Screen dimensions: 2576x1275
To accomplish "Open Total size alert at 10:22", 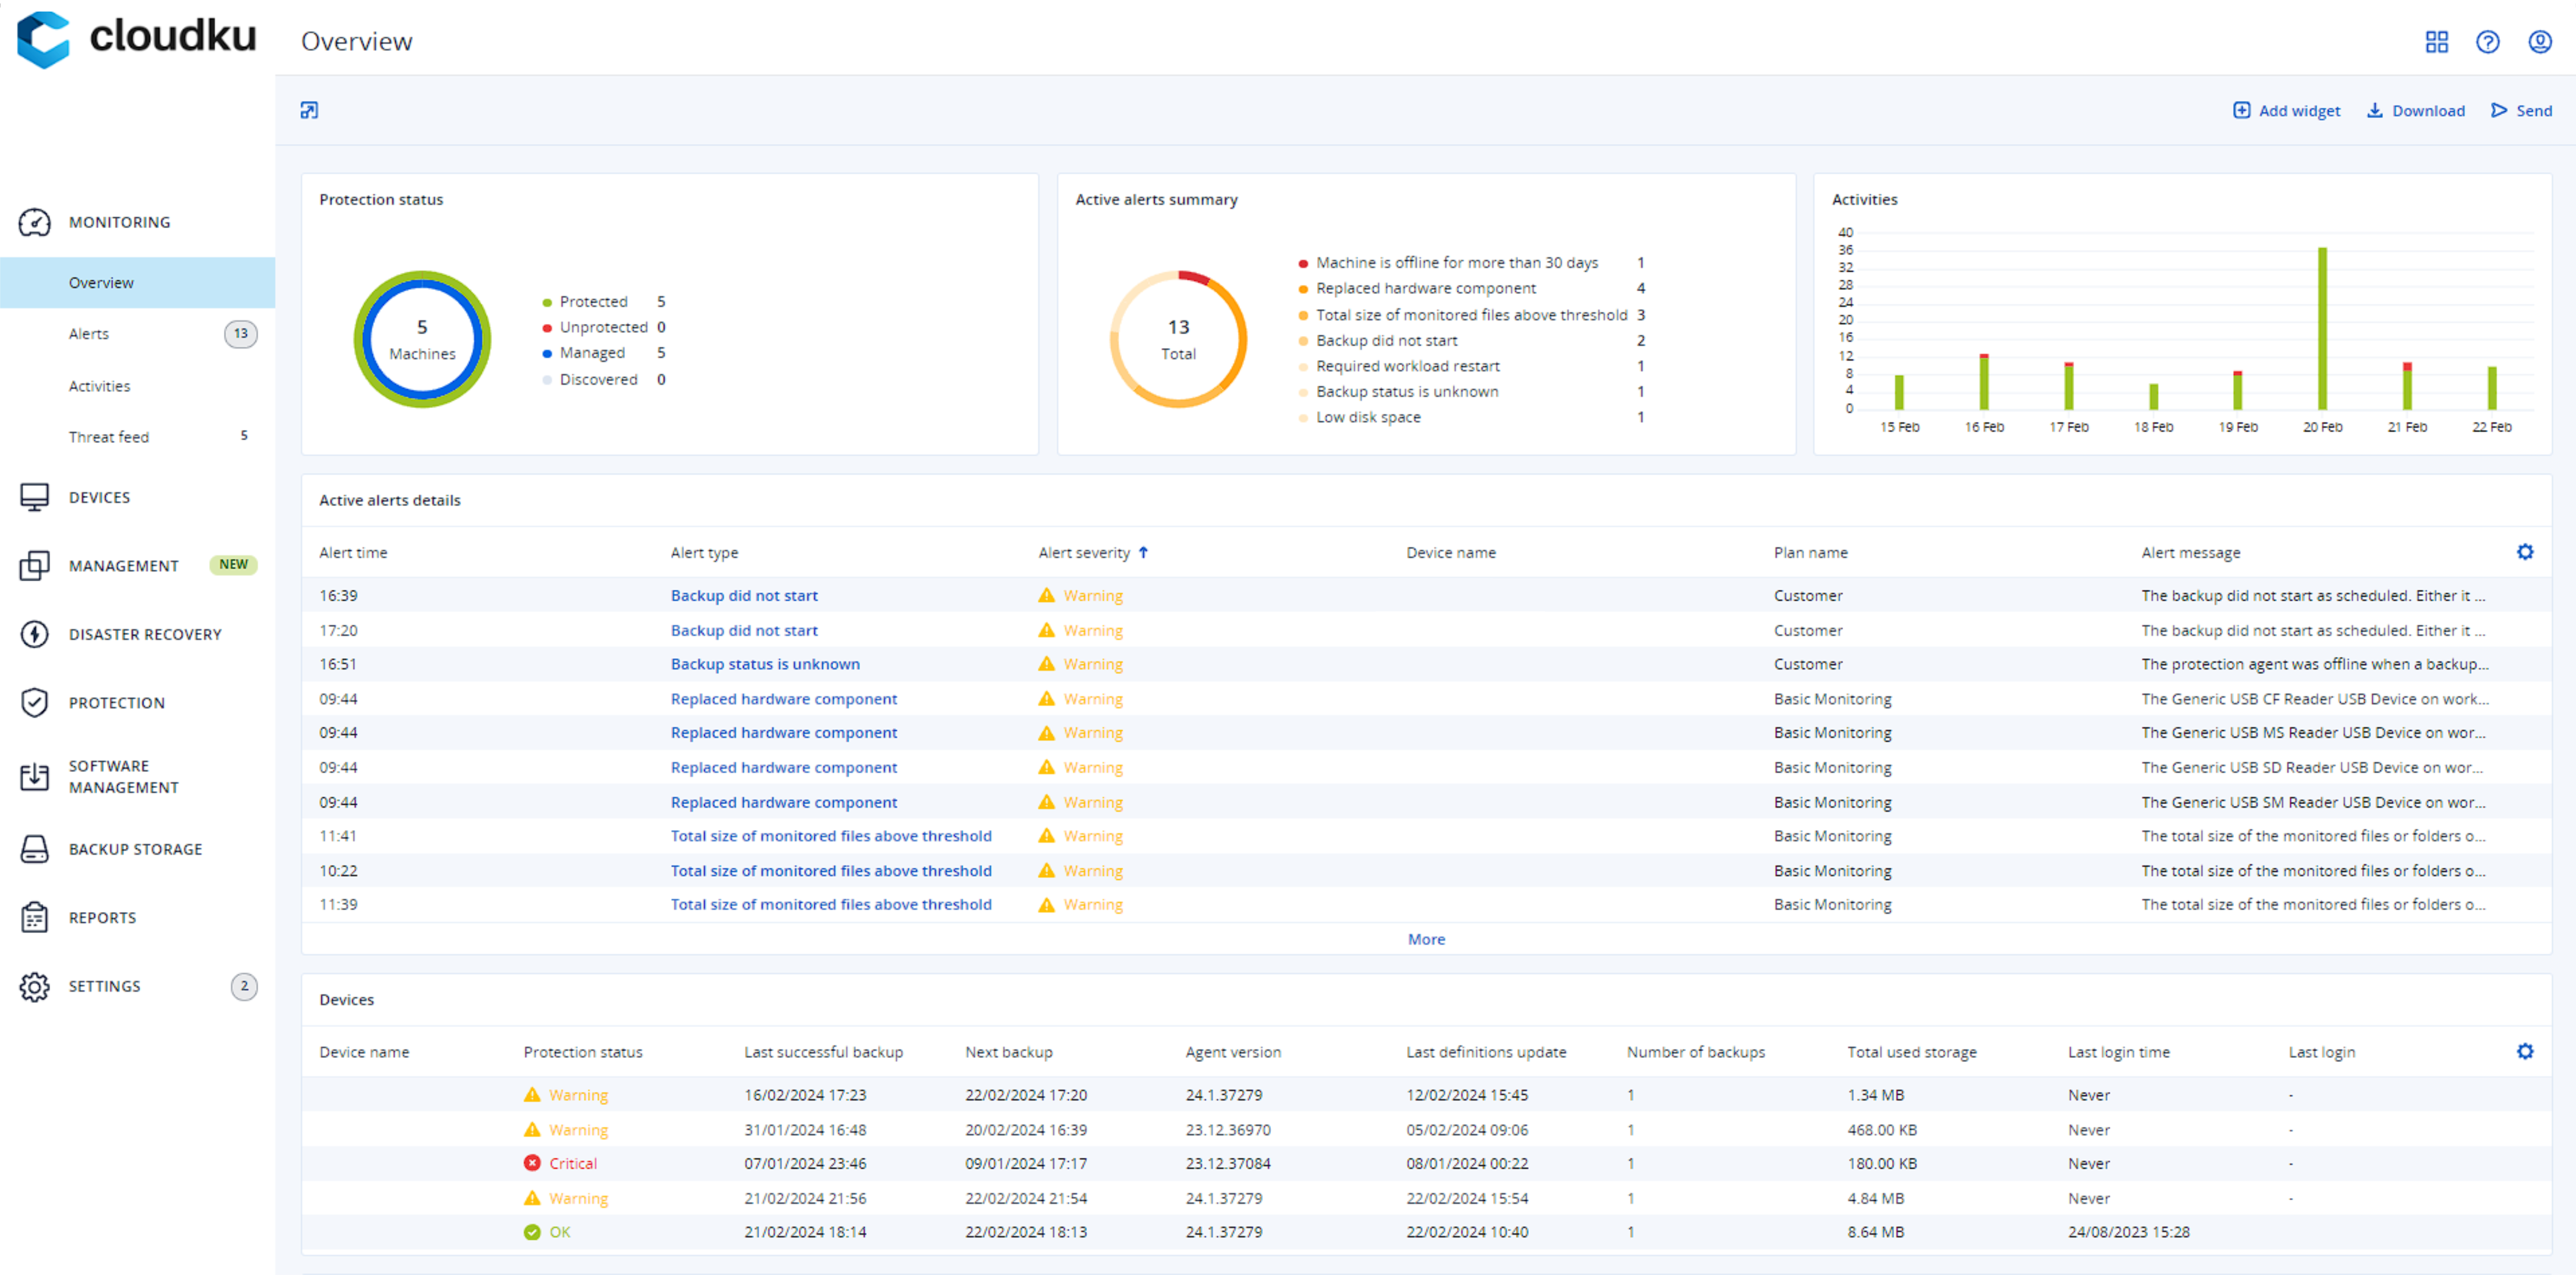I will click(x=831, y=871).
